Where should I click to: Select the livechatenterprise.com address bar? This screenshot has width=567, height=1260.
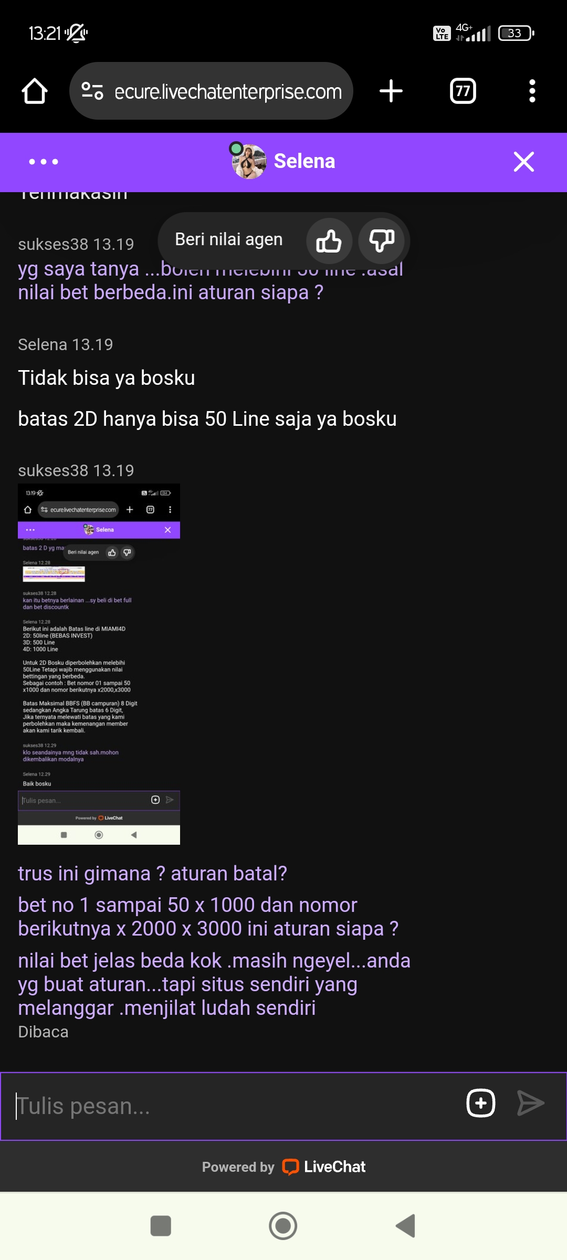pyautogui.click(x=211, y=91)
